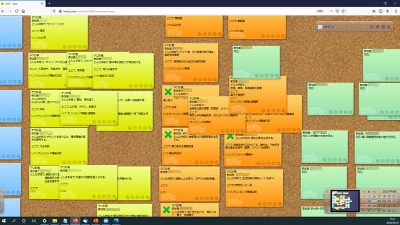Reload the page with the browser refresh icon
Image resolution: width=400 pixels, height=225 pixels.
pyautogui.click(x=17, y=11)
